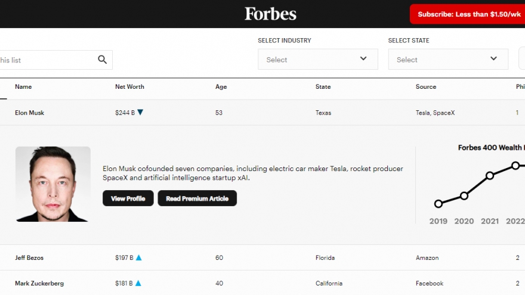Click the SELECT STATE label

click(x=409, y=41)
